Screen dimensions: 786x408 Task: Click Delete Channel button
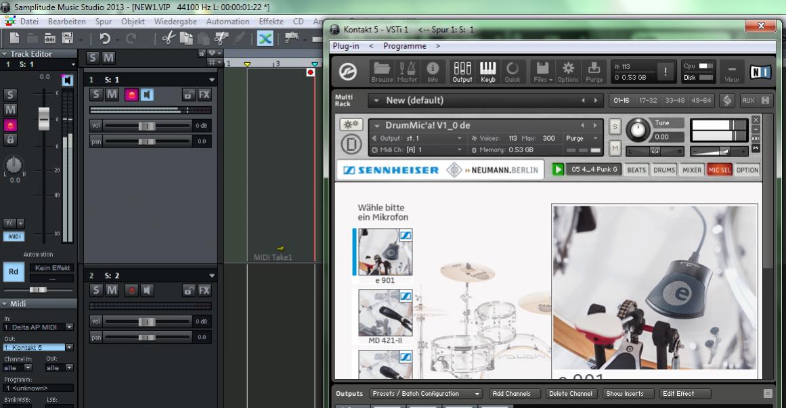click(571, 394)
